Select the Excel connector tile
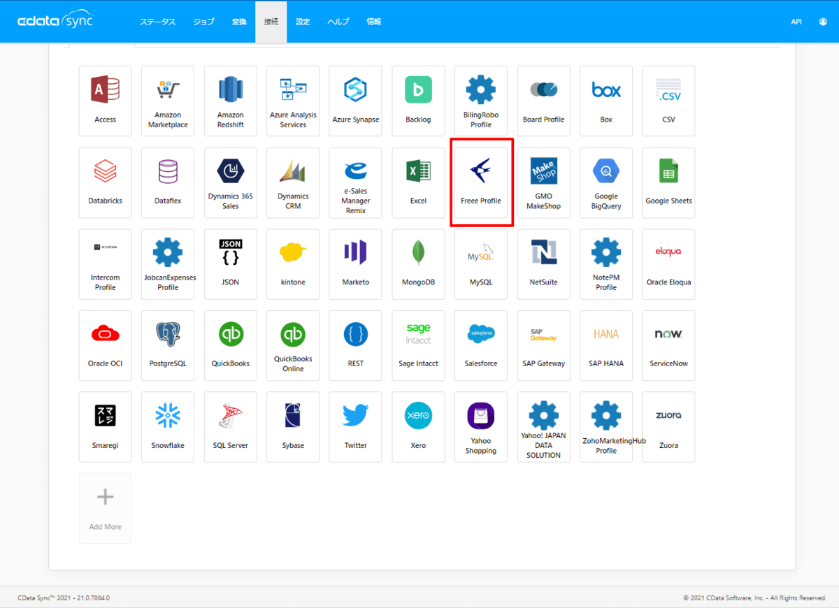 click(x=418, y=182)
